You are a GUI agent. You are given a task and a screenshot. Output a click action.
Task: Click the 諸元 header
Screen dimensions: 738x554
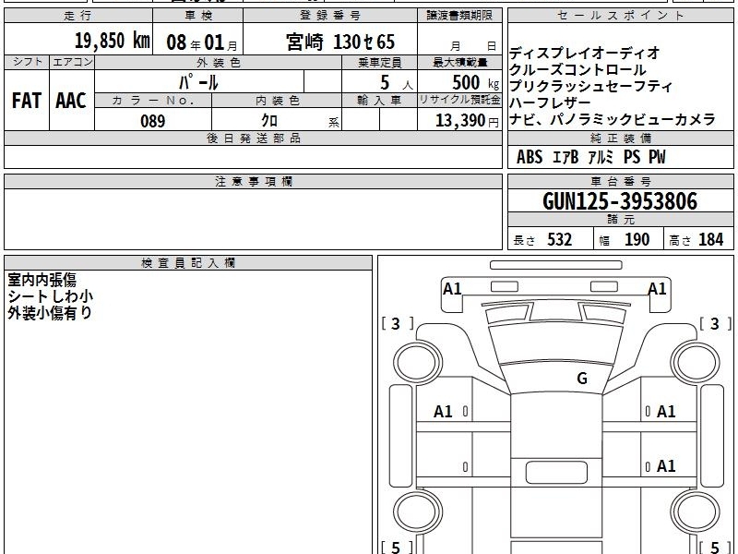(x=620, y=220)
